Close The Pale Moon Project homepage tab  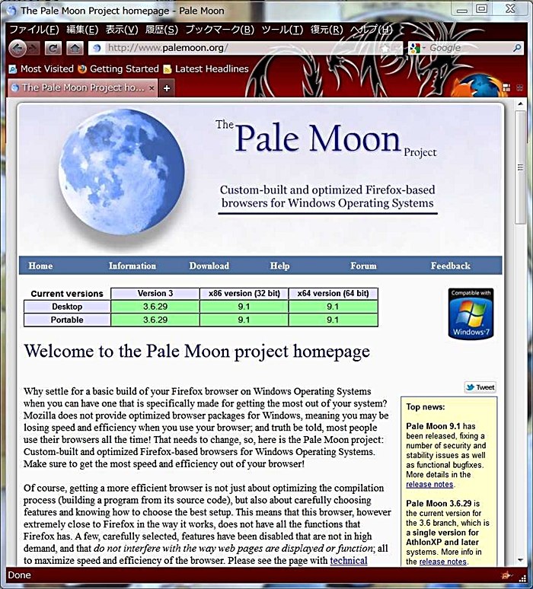(x=152, y=88)
